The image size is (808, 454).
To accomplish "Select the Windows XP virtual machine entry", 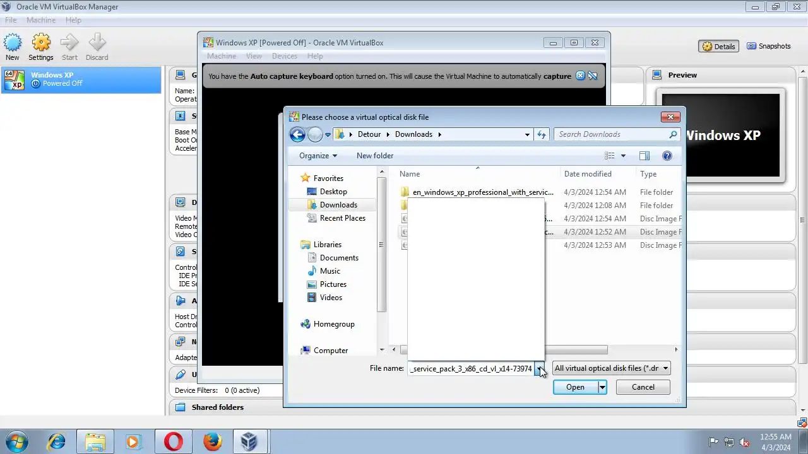I will pyautogui.click(x=81, y=79).
